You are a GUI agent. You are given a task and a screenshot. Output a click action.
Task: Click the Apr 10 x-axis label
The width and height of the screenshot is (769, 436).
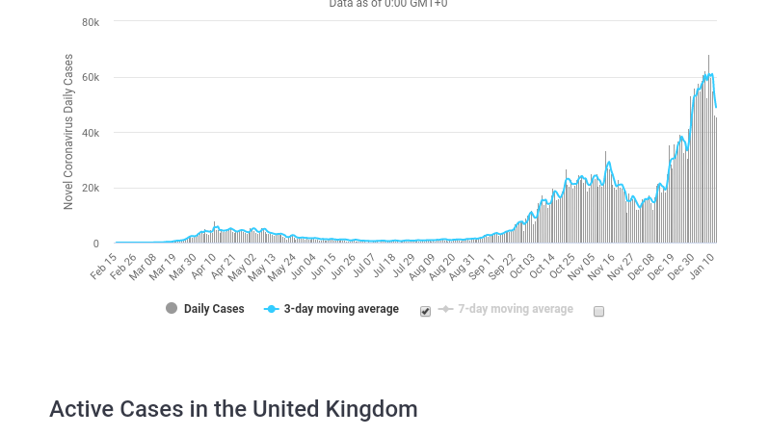click(203, 265)
